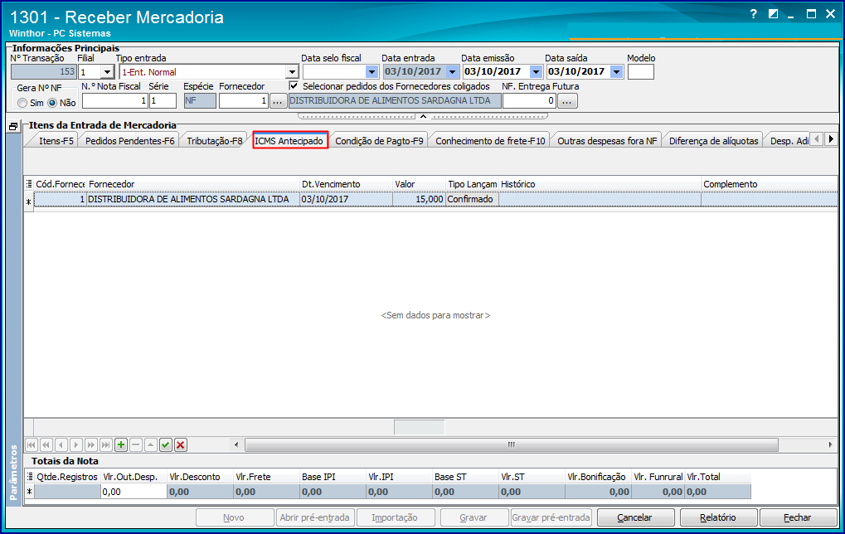Screen dimensions: 845x534
Task: Click the N.º Nota Fiscal input field
Action: [x=114, y=101]
